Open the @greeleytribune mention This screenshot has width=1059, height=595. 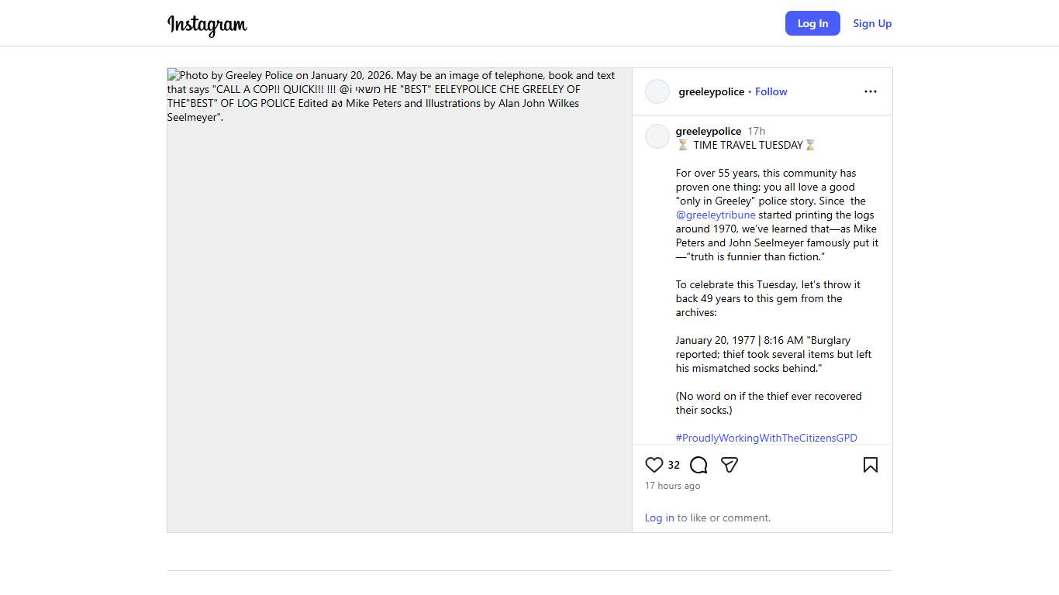click(x=716, y=215)
